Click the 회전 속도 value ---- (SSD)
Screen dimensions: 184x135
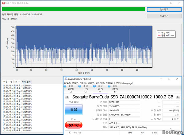[x=171, y=110]
